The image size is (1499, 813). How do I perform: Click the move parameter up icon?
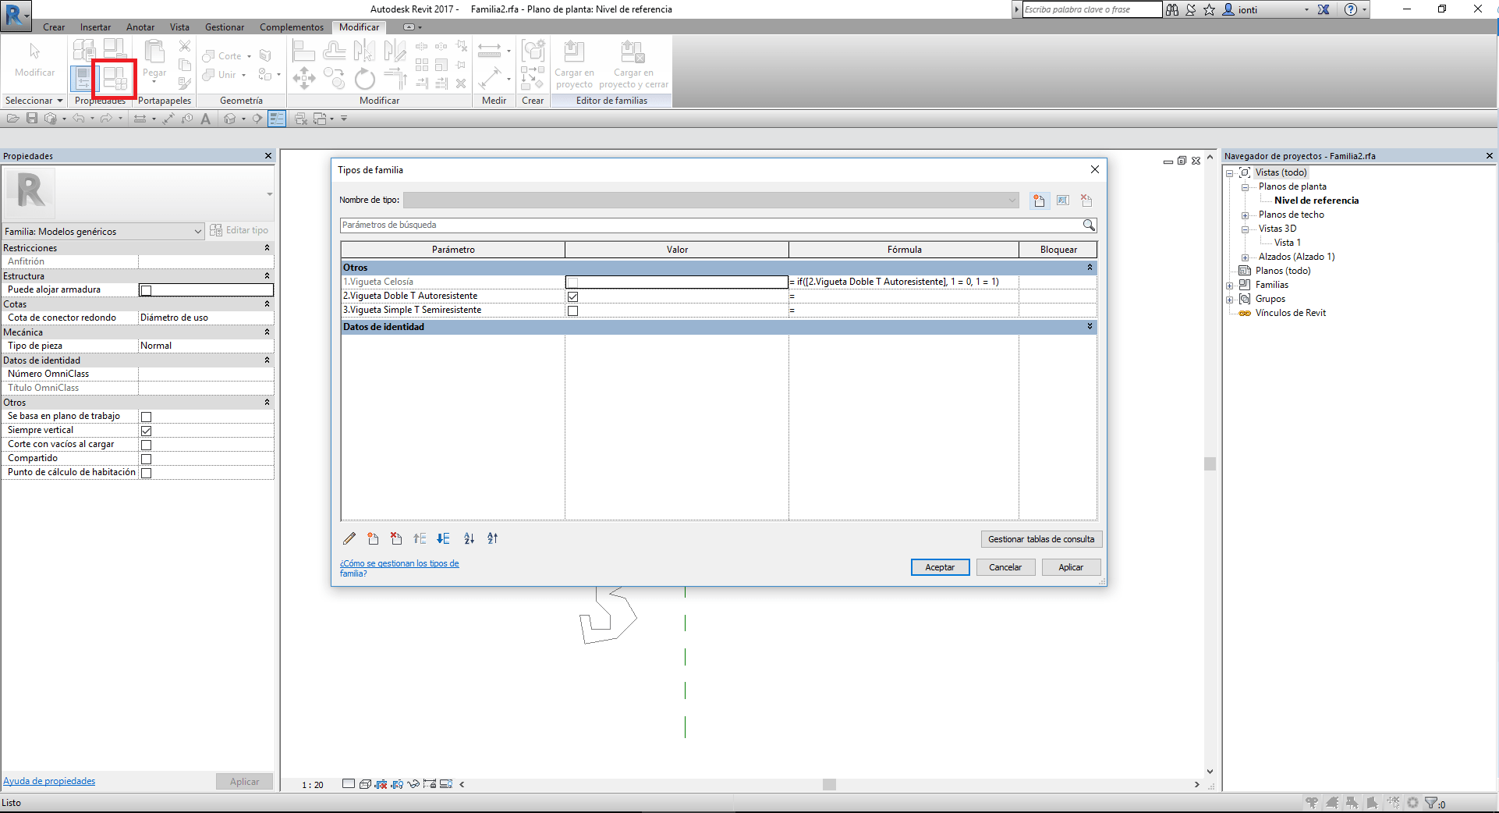pyautogui.click(x=420, y=538)
